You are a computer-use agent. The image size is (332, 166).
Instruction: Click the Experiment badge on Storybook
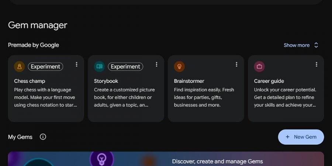pos(125,66)
